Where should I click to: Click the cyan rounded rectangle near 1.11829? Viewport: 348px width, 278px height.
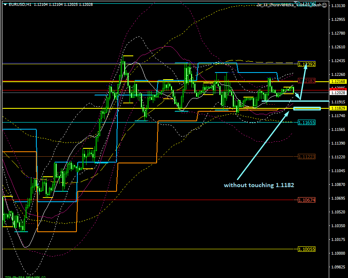307,109
